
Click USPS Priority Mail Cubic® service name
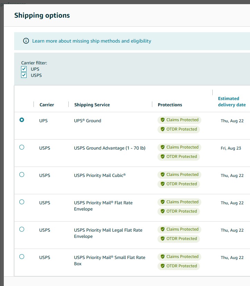[100, 176]
